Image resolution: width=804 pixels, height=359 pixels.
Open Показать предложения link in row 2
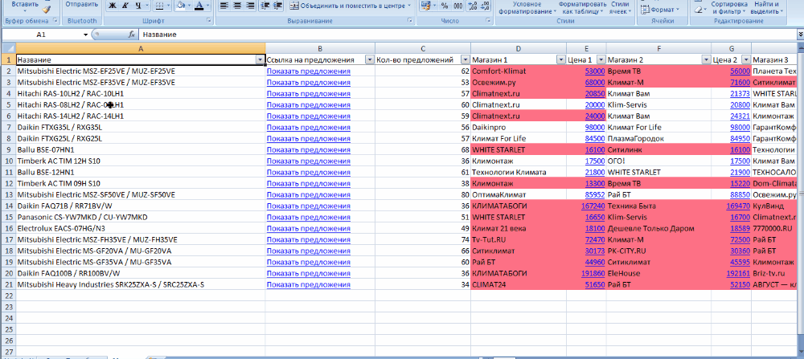point(308,71)
